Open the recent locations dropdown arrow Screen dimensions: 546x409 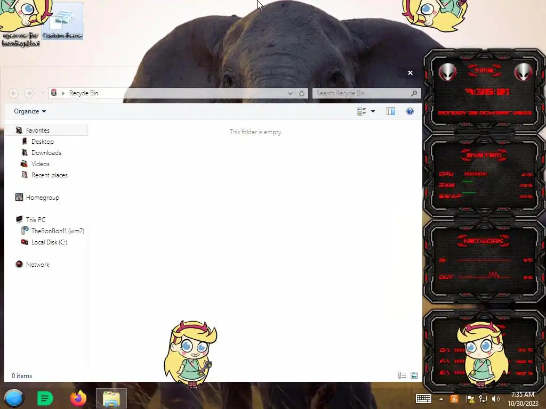[43, 93]
